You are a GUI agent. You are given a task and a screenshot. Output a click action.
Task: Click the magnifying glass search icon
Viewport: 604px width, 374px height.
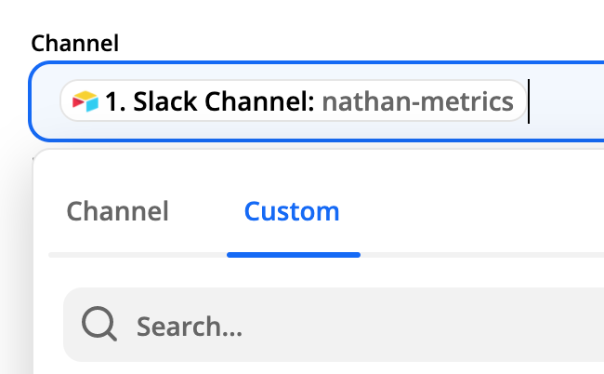(99, 324)
